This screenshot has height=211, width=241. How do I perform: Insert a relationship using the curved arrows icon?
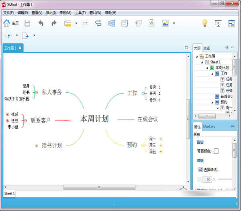(98, 23)
